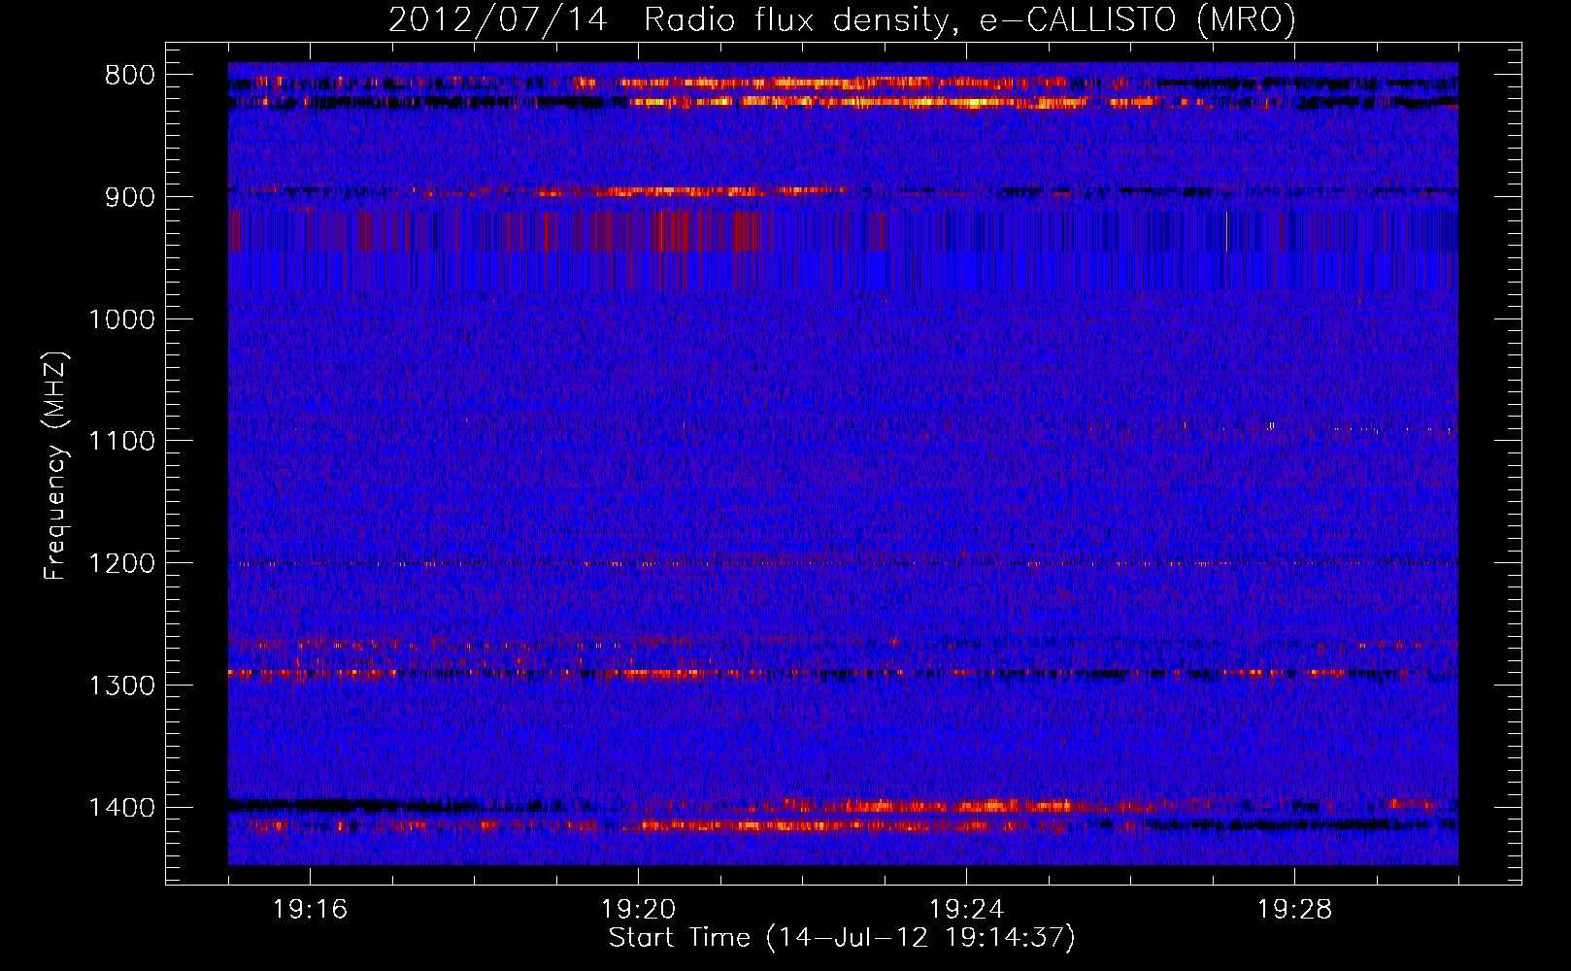Click the plot title '2012/07/14 Radio flux density'

[842, 19]
